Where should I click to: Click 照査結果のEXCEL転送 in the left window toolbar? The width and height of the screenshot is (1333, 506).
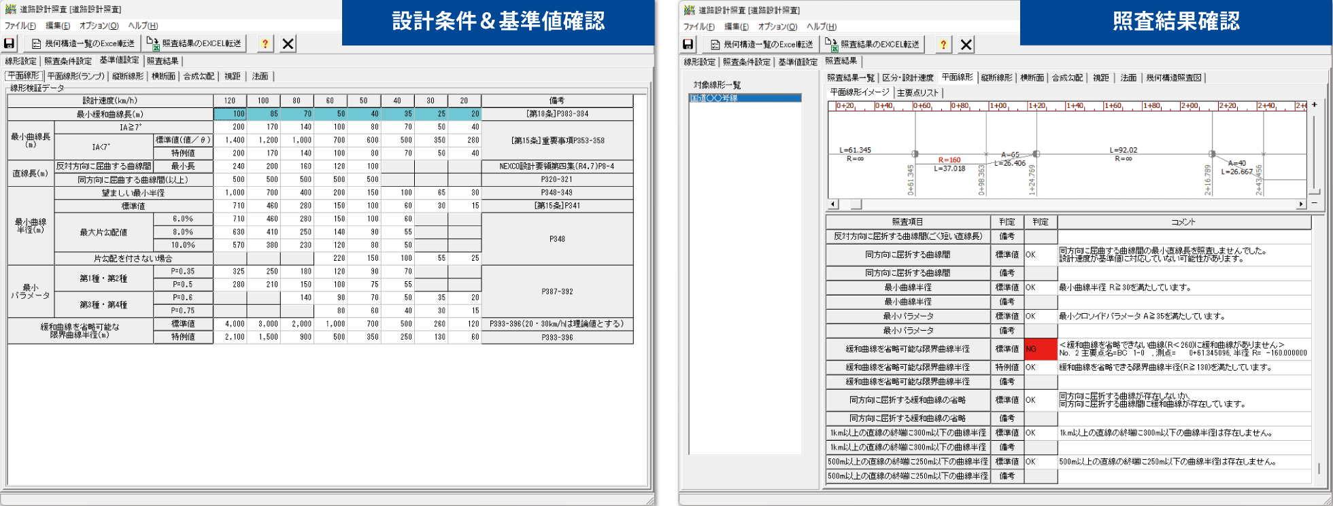(195, 43)
